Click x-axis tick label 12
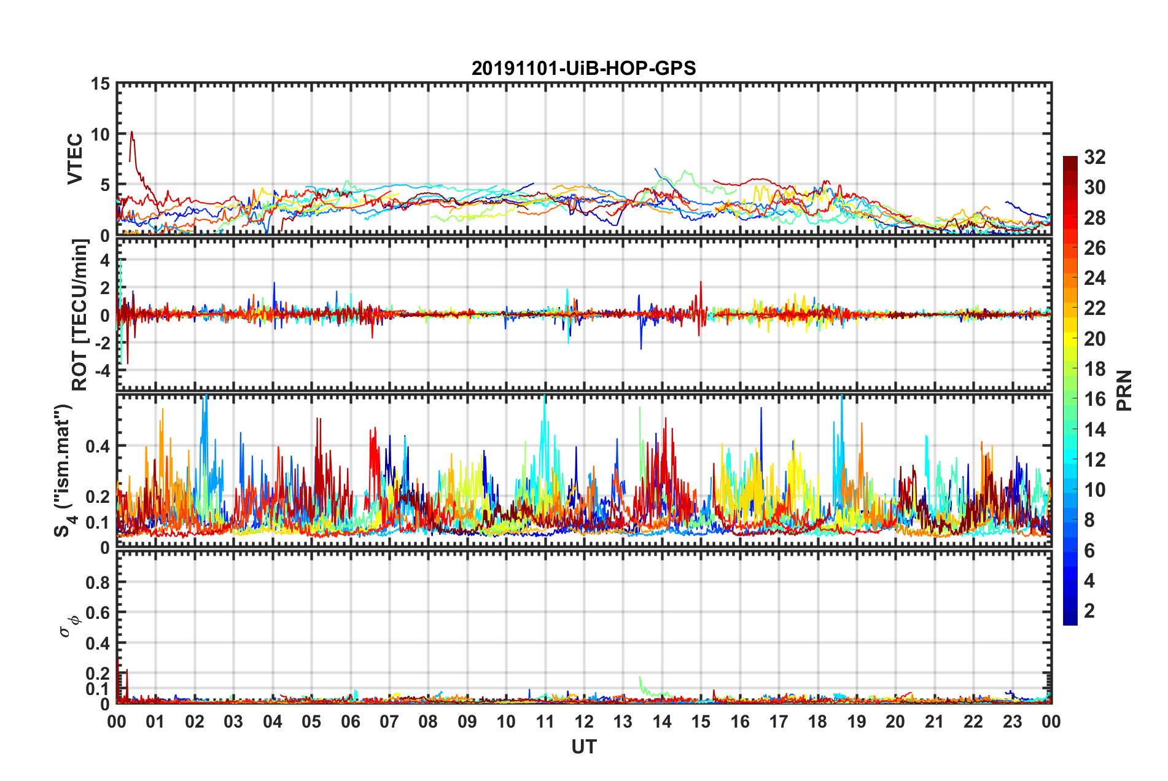The height and width of the screenshot is (781, 1168). coord(584,721)
